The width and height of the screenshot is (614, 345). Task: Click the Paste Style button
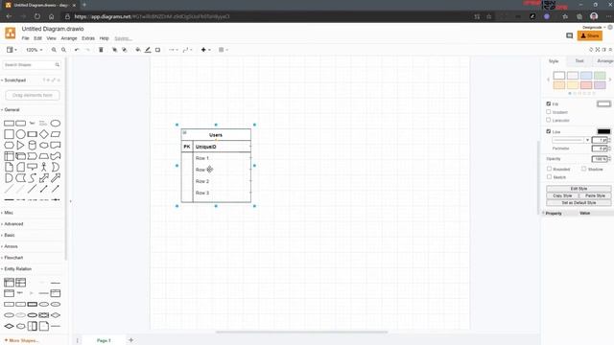click(595, 195)
